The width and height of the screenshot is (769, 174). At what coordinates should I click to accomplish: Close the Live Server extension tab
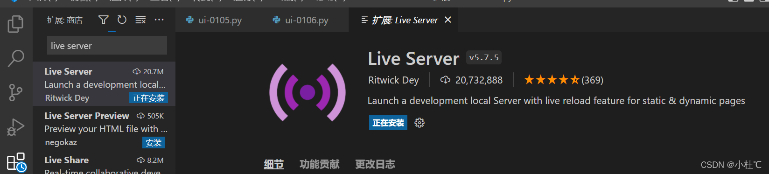click(448, 20)
